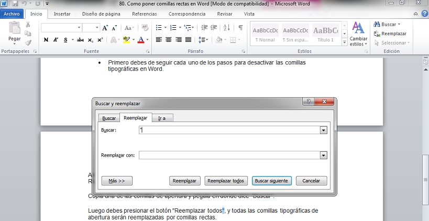Center the text alignment
This screenshot has height=221, width=429.
click(169, 40)
